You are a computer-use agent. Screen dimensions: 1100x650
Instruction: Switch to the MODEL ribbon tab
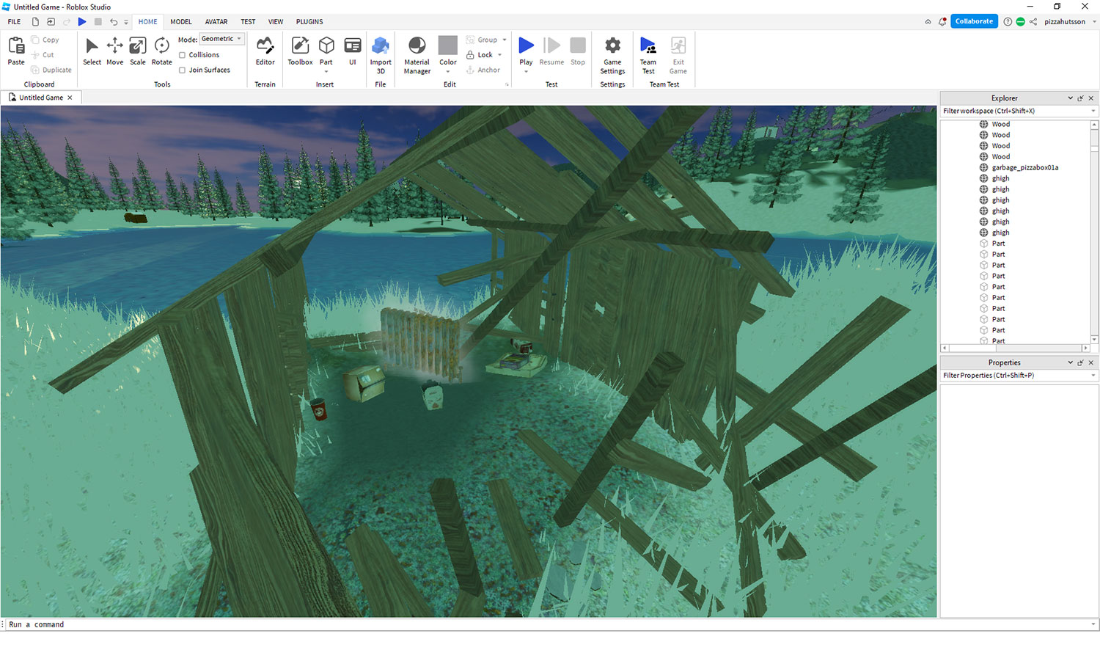tap(181, 22)
